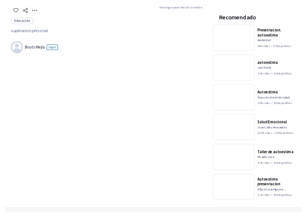Open 'Autoestima presentacion' slideshow thumbnail
Viewport: 307px width, 217px height.
point(234,187)
